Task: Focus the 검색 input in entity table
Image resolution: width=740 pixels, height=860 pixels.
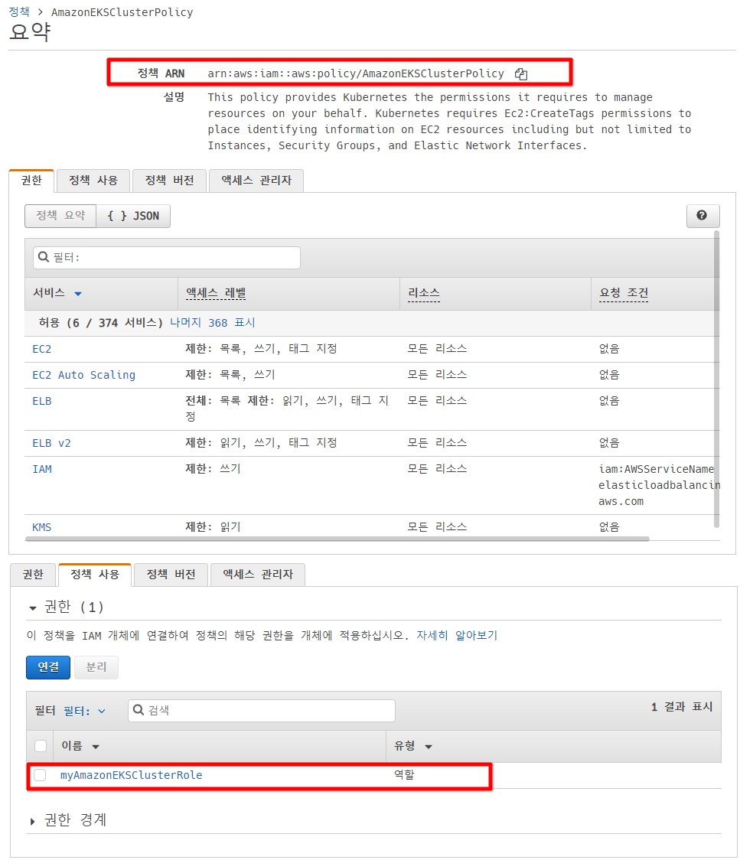Action: (262, 710)
